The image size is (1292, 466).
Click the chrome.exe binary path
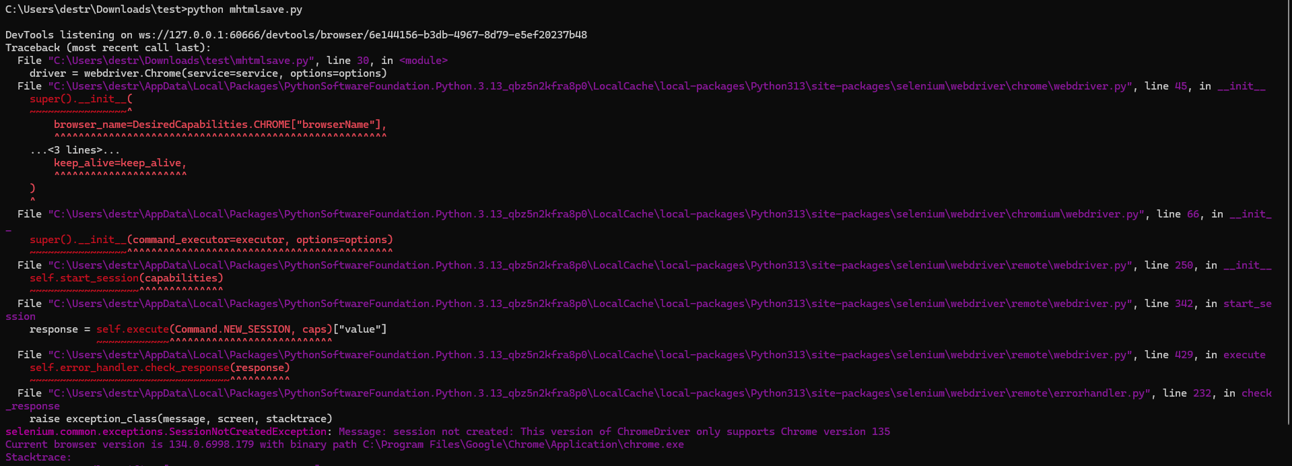click(x=523, y=444)
